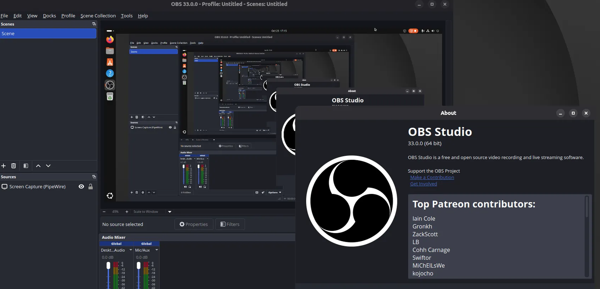This screenshot has width=600, height=289.
Task: Zoom in the preview with the plus icon
Action: (127, 212)
